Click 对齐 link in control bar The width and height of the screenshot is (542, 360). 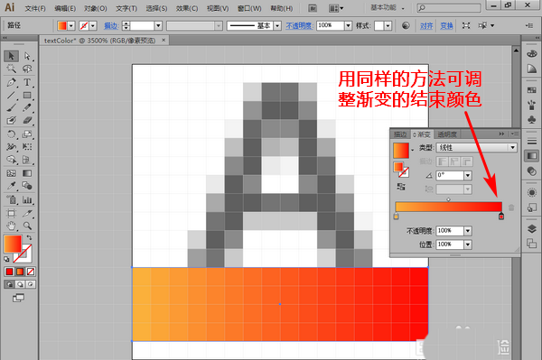pos(426,25)
